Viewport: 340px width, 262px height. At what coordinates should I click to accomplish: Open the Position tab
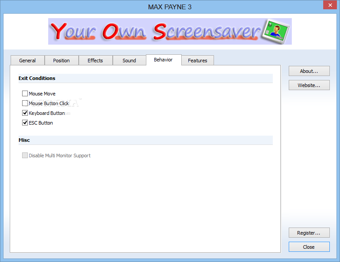[x=61, y=61]
